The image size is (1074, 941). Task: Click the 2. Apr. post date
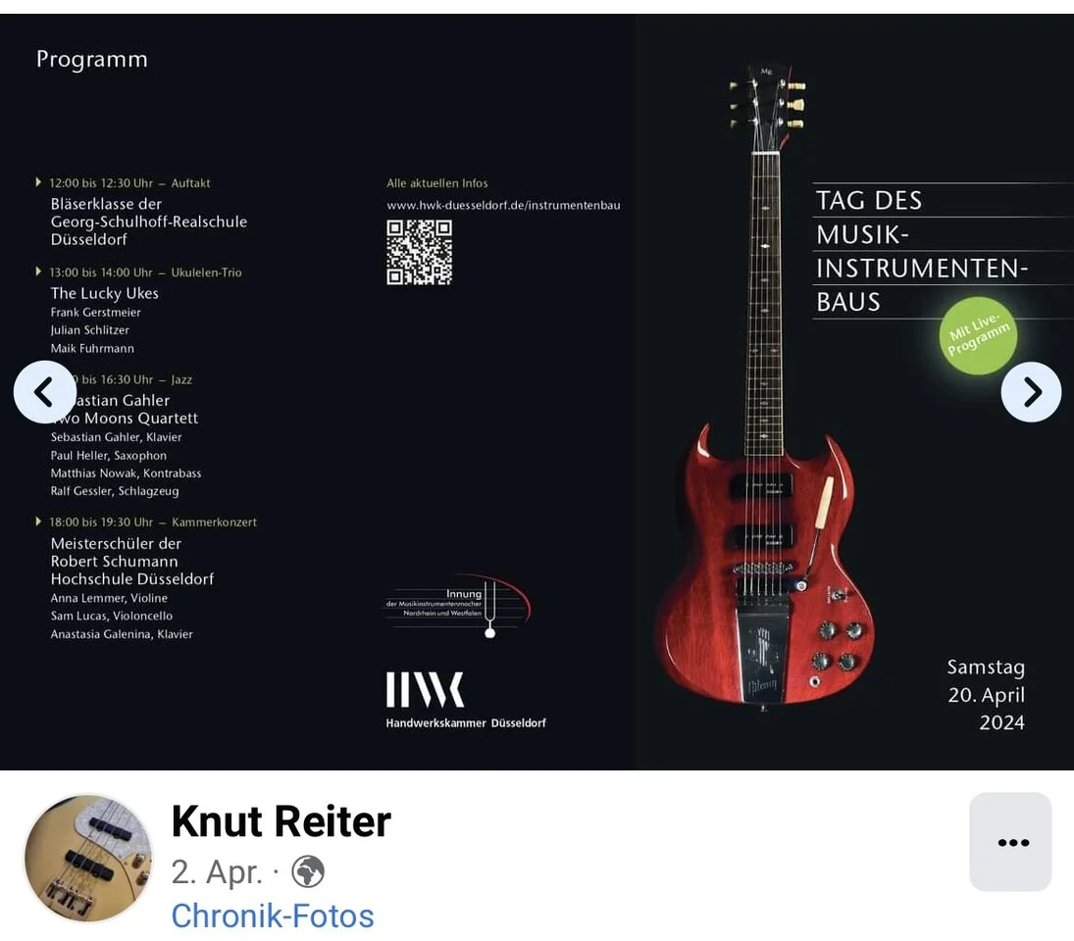217,871
